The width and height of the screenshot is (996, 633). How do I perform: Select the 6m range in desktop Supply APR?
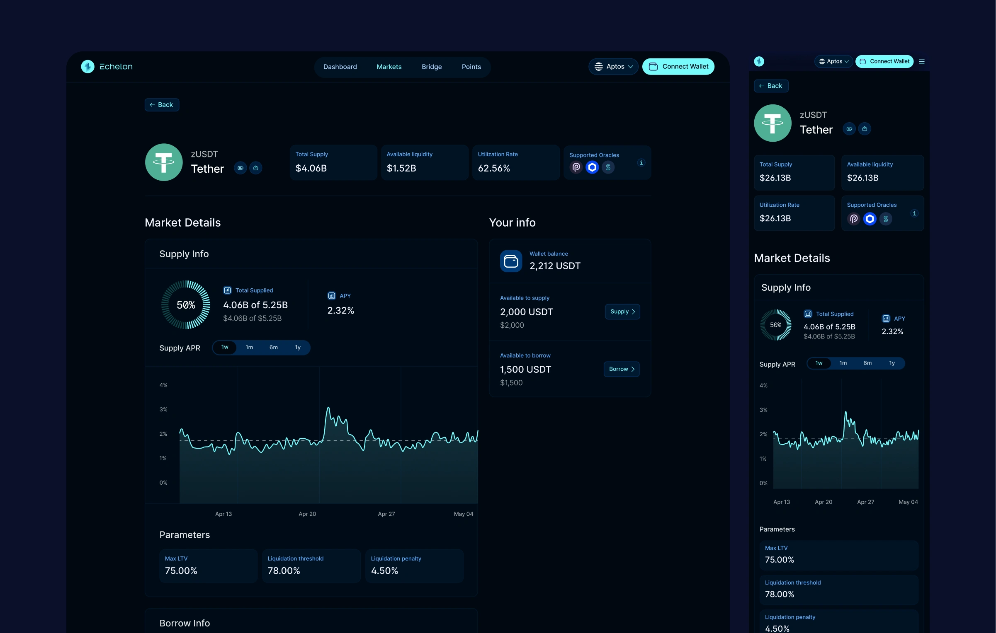coord(273,347)
